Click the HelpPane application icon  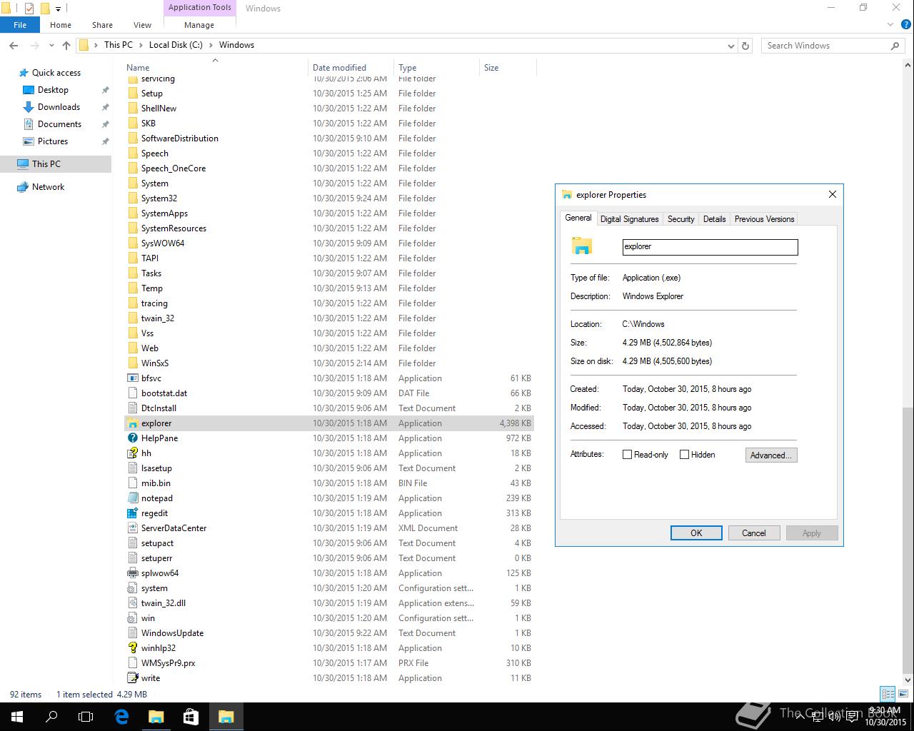coord(132,438)
